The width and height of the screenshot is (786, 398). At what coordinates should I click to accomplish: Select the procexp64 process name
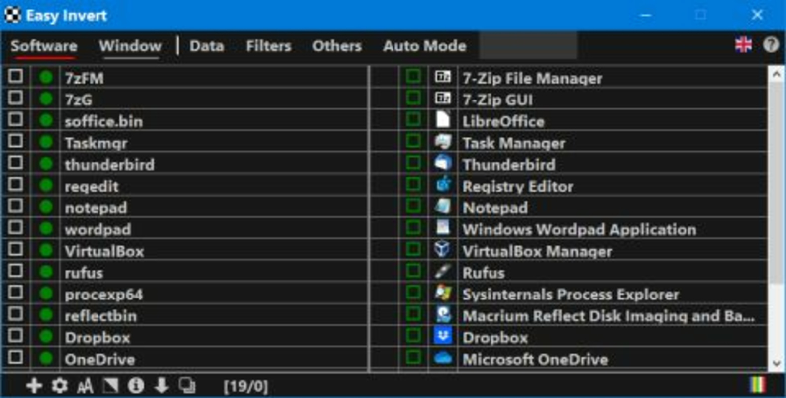click(x=103, y=294)
